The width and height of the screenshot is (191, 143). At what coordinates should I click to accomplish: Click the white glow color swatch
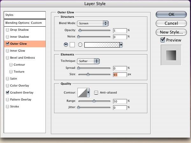72,45
